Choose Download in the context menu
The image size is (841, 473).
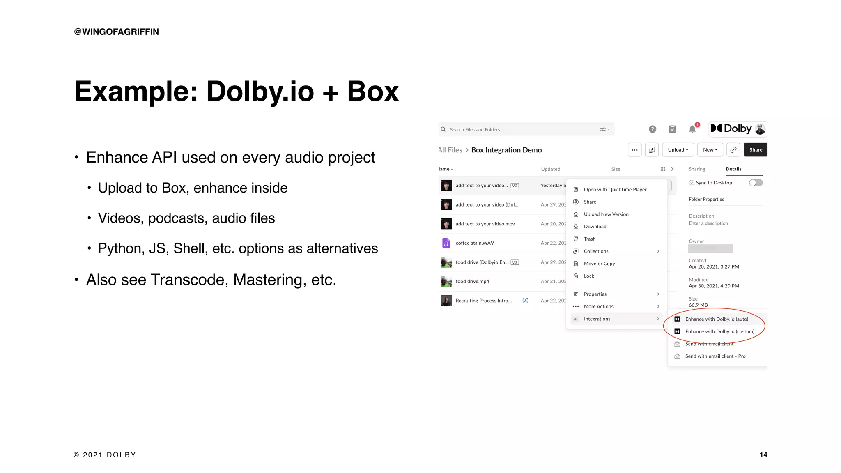click(617, 227)
